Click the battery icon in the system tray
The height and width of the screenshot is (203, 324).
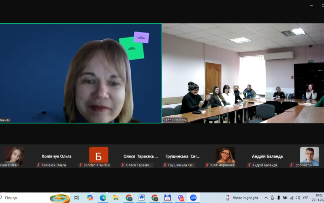[x=285, y=198]
